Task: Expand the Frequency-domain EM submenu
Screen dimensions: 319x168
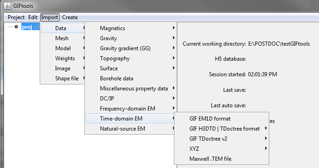Action: coord(131,109)
